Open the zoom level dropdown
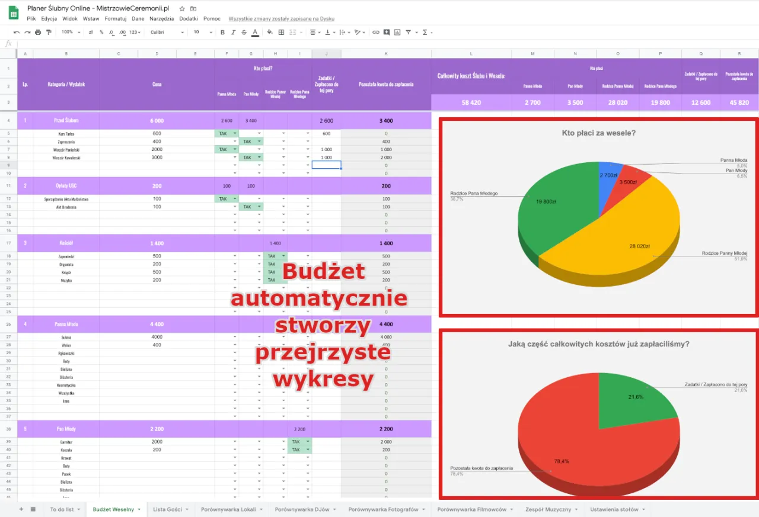 69,32
